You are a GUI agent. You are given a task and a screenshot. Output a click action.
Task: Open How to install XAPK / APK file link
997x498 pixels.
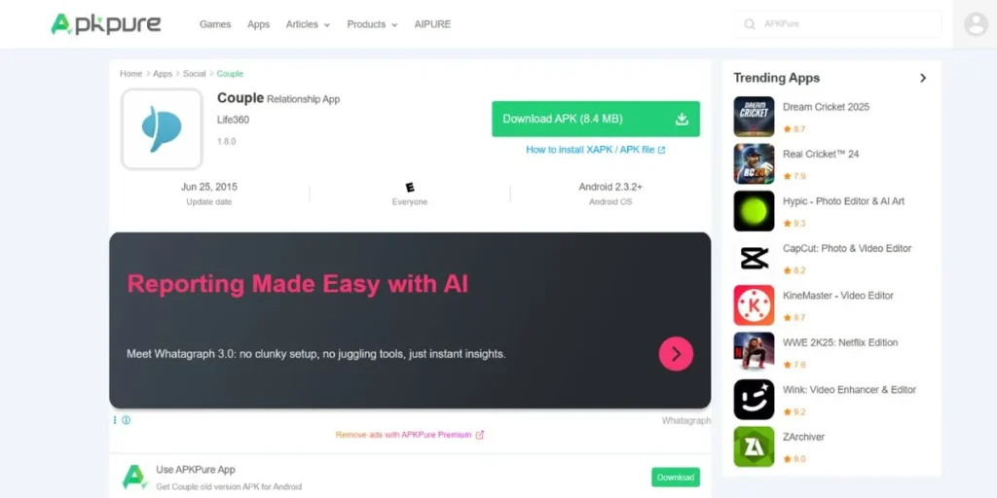point(596,150)
